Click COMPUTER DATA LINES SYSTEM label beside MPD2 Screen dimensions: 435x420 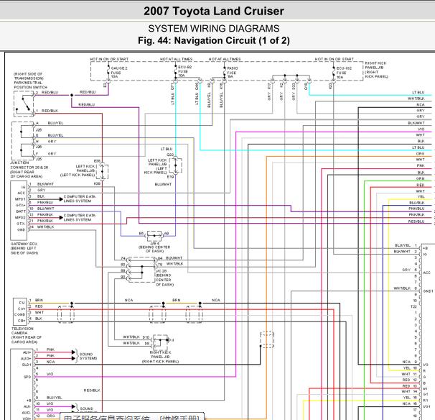pyautogui.click(x=80, y=218)
